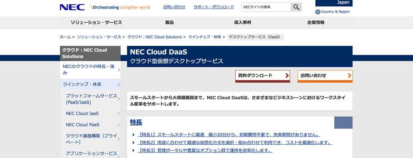Open 【特長3】管理ポータルや豊富なオプション link
The image size is (413, 158).
[x=205, y=151]
